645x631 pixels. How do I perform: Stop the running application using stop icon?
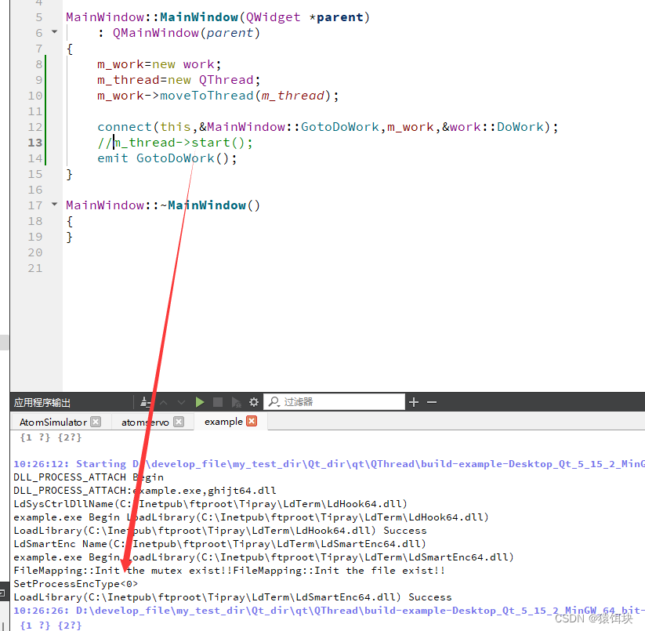pyautogui.click(x=219, y=401)
